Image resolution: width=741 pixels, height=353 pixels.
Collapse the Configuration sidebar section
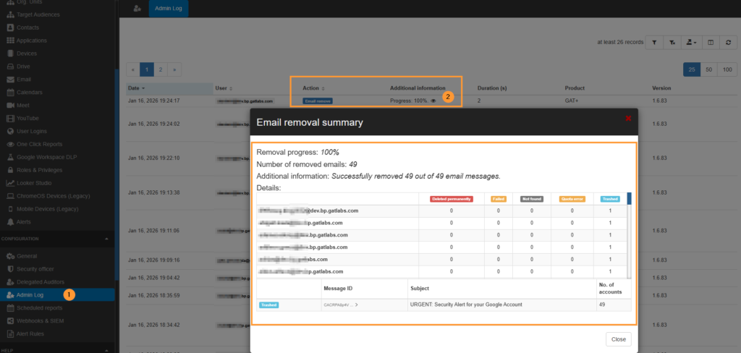click(x=107, y=239)
